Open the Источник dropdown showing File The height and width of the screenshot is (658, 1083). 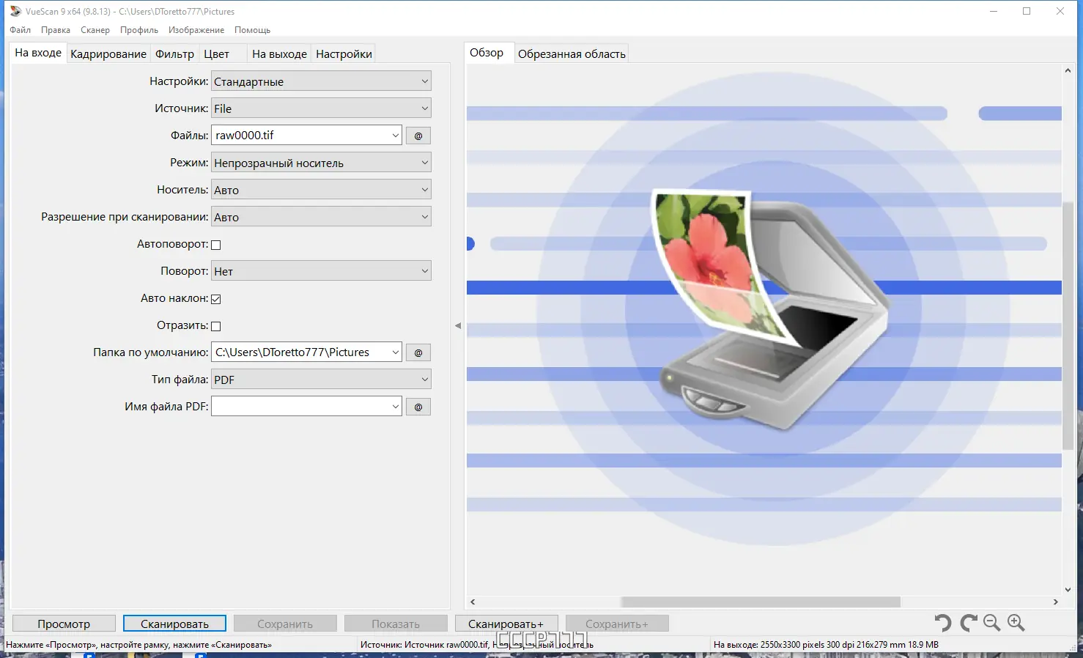(x=321, y=108)
